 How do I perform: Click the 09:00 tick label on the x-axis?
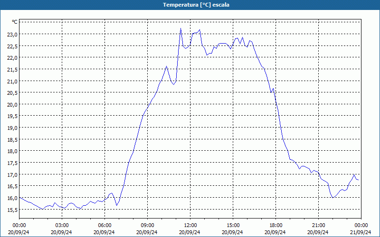[147, 226]
